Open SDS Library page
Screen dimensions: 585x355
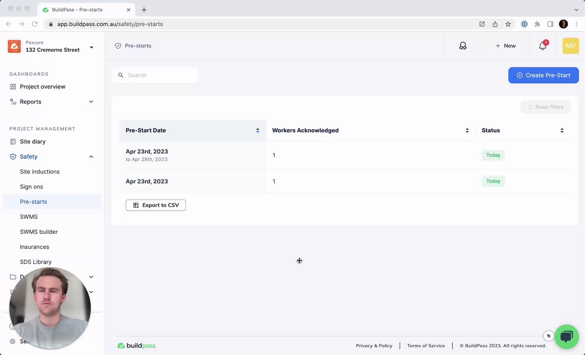click(x=36, y=262)
